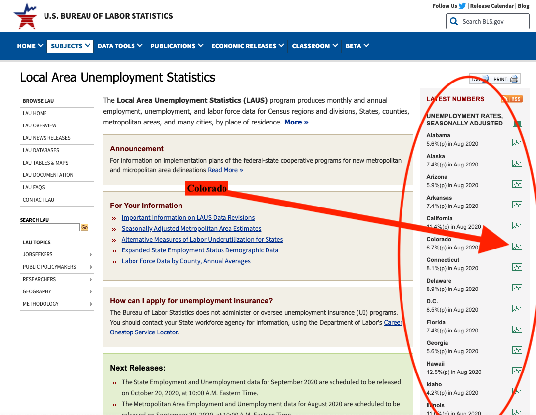Click the Twitter bird icon
The width and height of the screenshot is (536, 415).
click(462, 6)
